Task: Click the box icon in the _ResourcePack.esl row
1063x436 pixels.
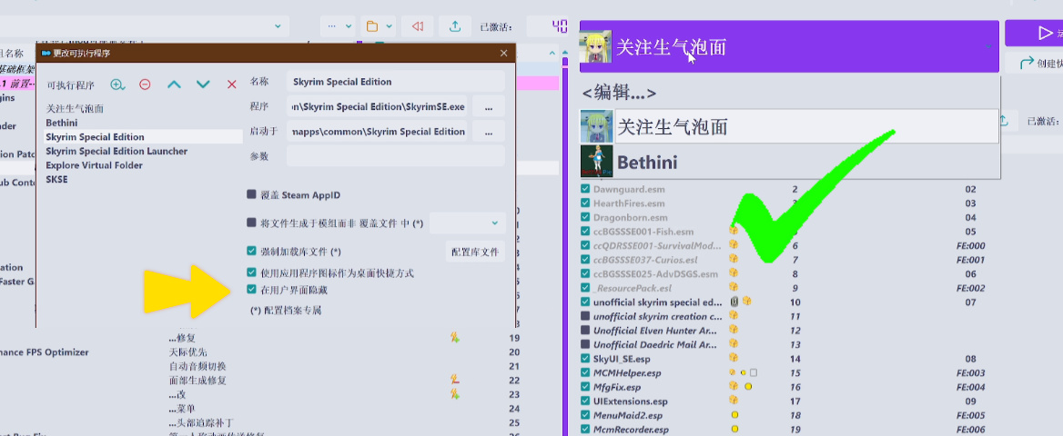Action: (733, 287)
